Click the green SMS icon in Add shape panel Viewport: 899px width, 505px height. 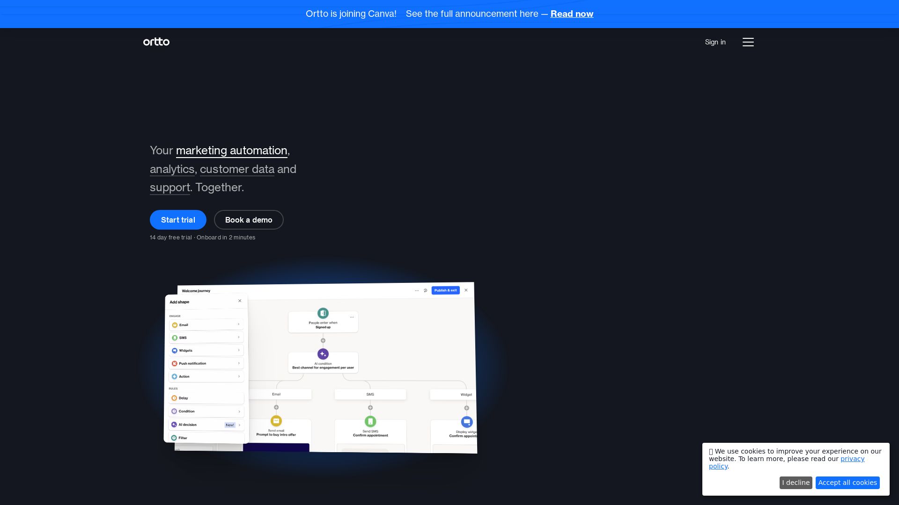point(175,338)
